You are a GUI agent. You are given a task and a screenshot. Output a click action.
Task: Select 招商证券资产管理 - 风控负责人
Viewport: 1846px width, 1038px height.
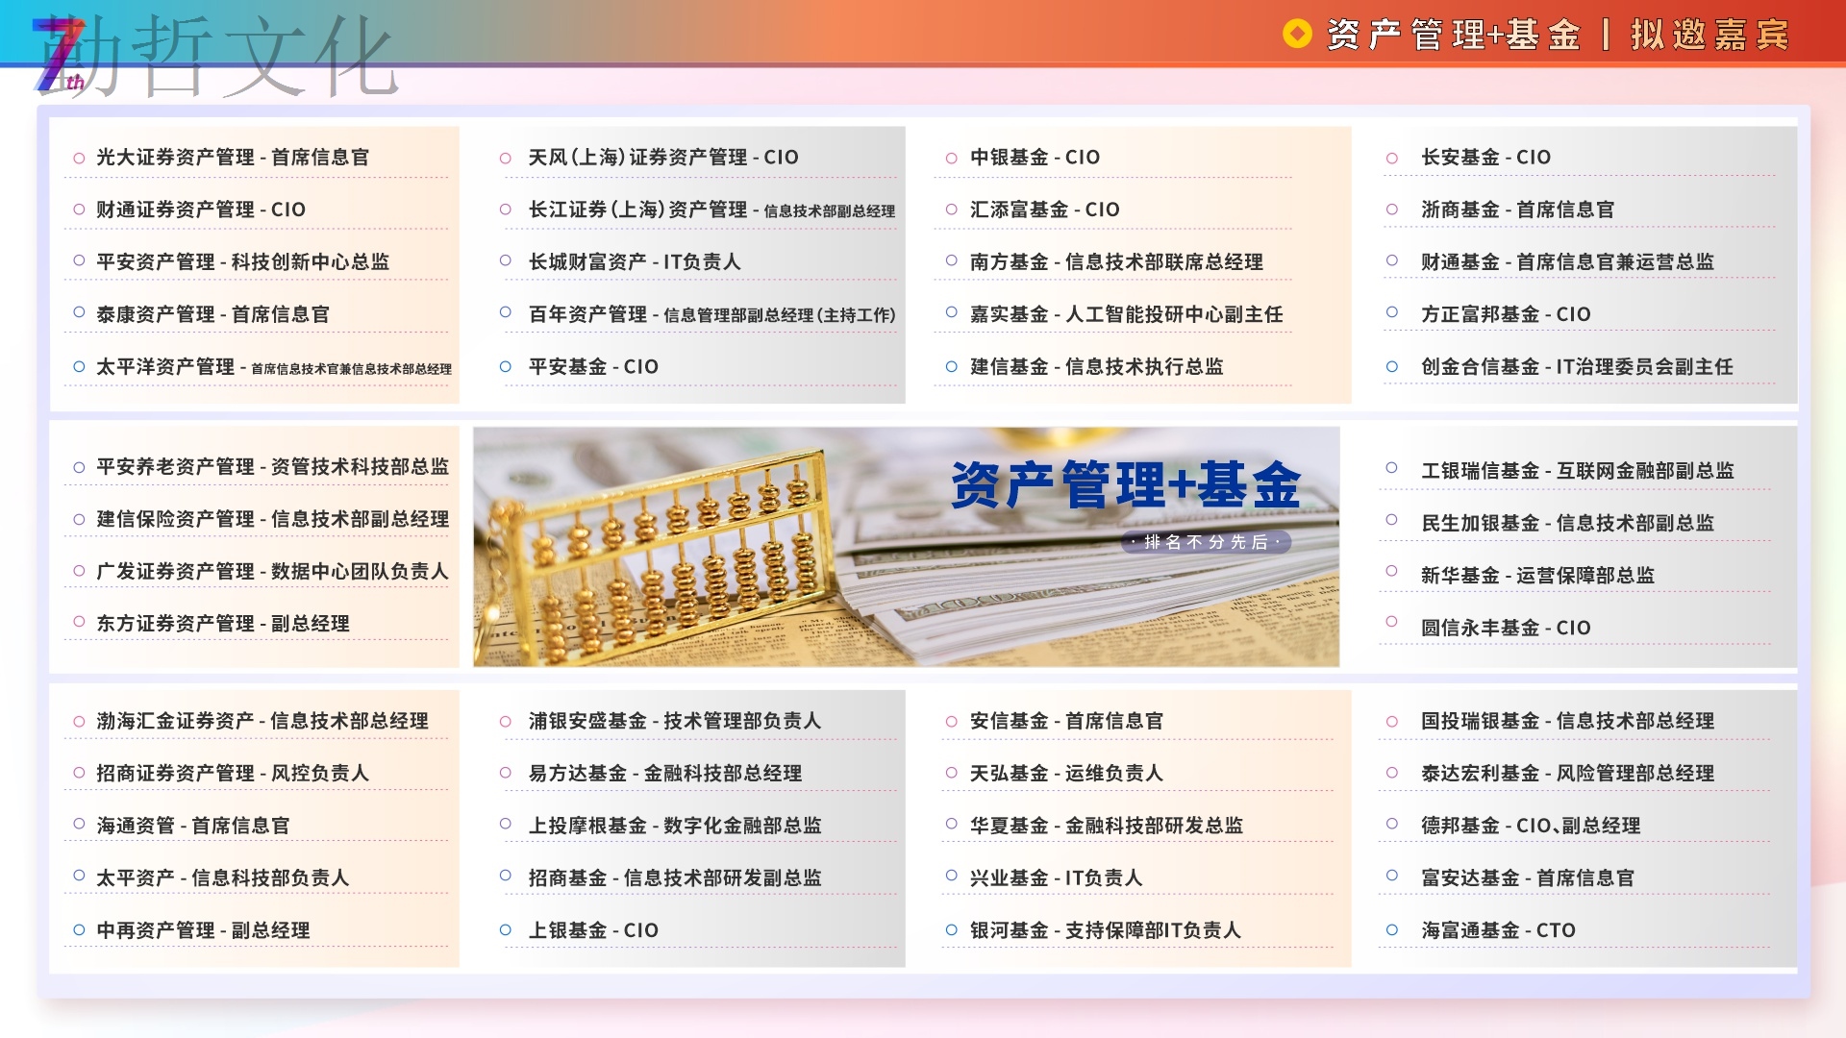click(233, 774)
